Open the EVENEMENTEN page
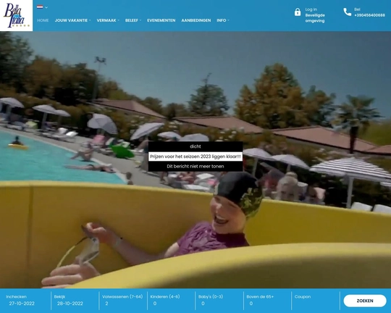This screenshot has width=391, height=313. [161, 20]
